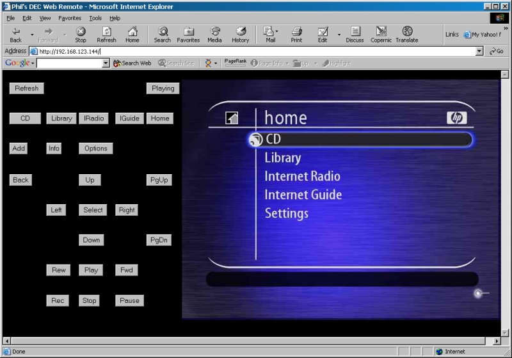This screenshot has width=512, height=358.
Task: Open the File menu
Action: point(10,18)
